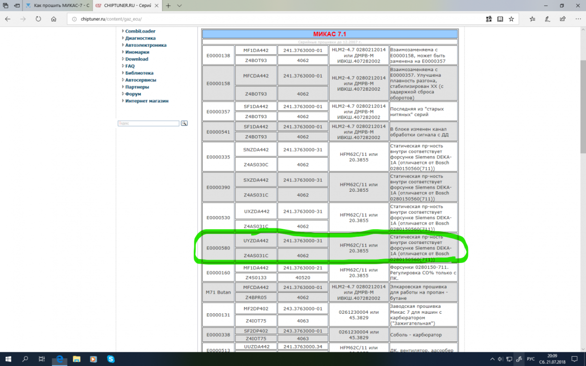Open Edge settings and more menu
Viewport: 586px width, 366px height.
[579, 19]
